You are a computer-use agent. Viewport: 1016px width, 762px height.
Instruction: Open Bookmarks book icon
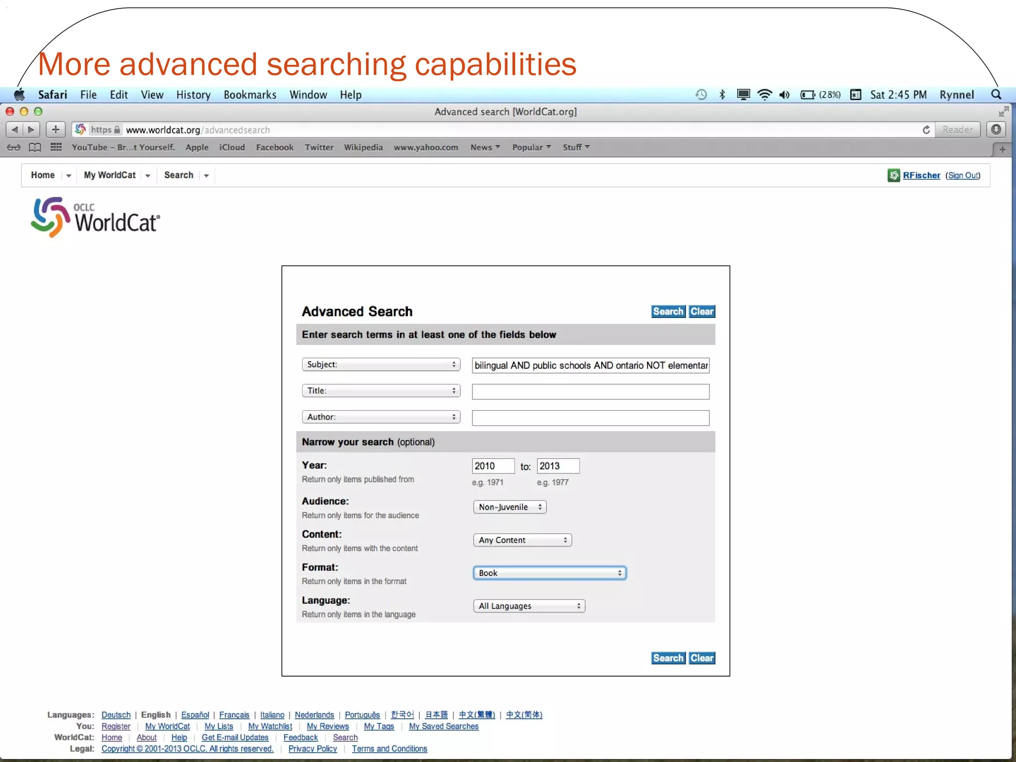click(35, 147)
